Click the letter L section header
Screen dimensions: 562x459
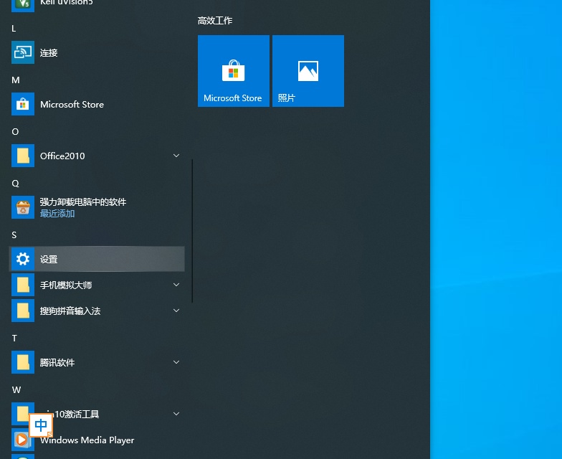[14, 29]
